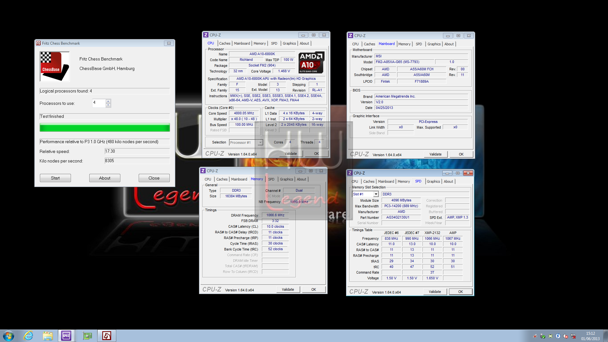Image resolution: width=608 pixels, height=342 pixels.
Task: Click the green X tray icon
Action: pos(550,336)
